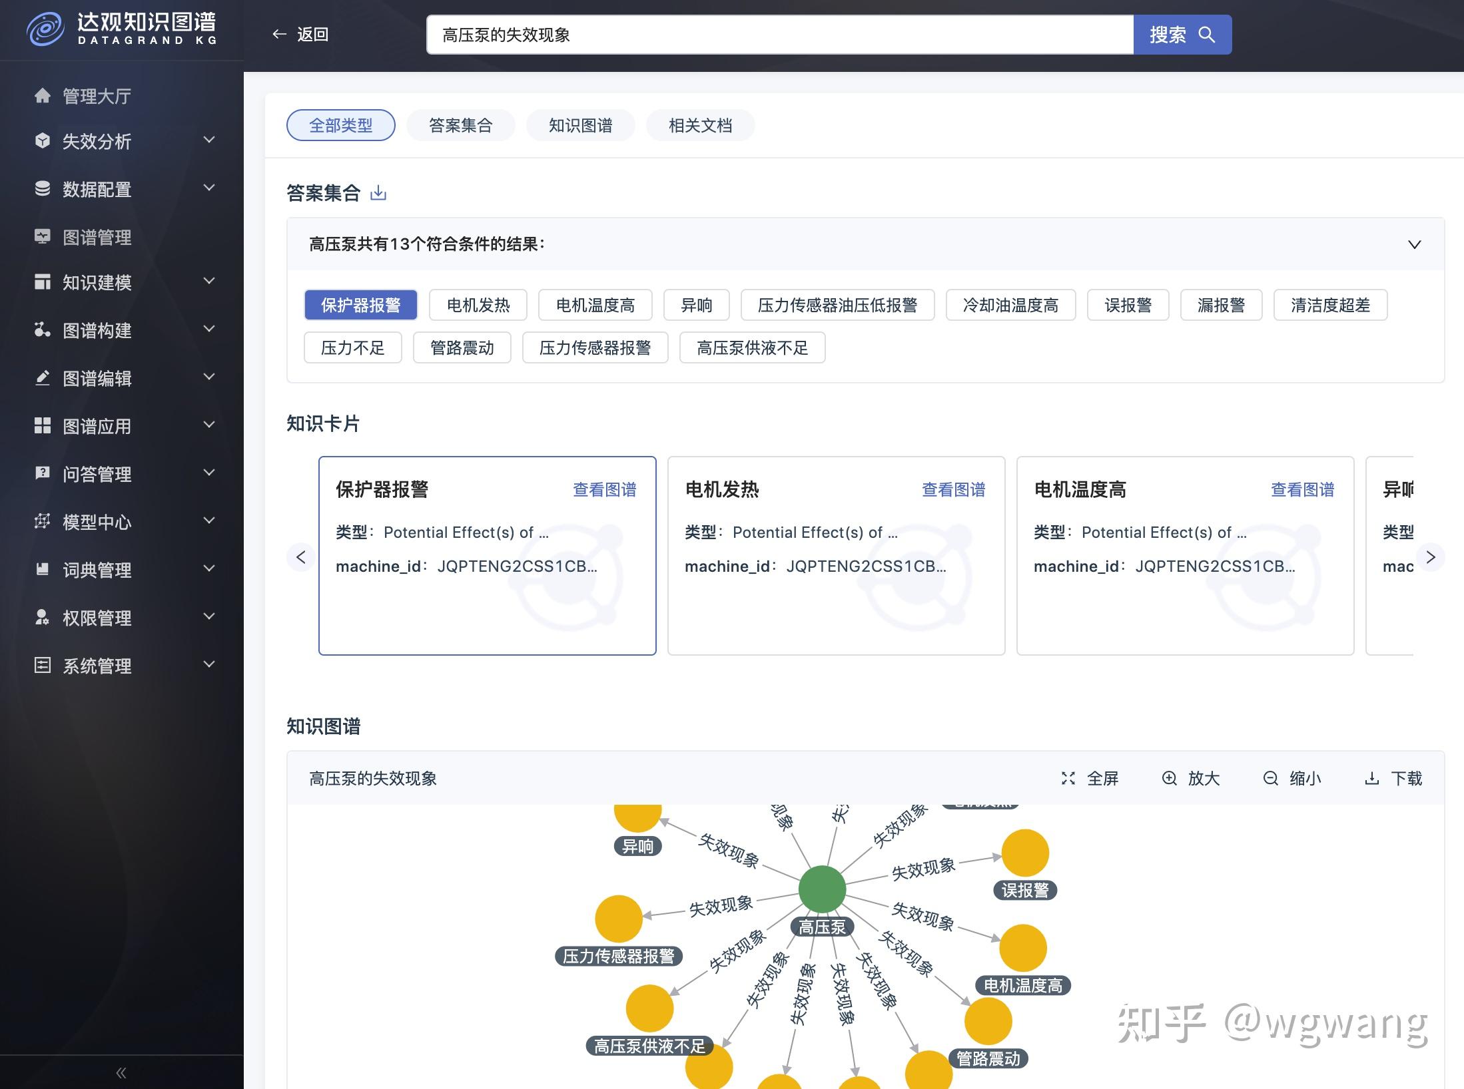Zoom into the graph with 放大 icon
Viewport: 1464px width, 1089px height.
pyautogui.click(x=1170, y=778)
